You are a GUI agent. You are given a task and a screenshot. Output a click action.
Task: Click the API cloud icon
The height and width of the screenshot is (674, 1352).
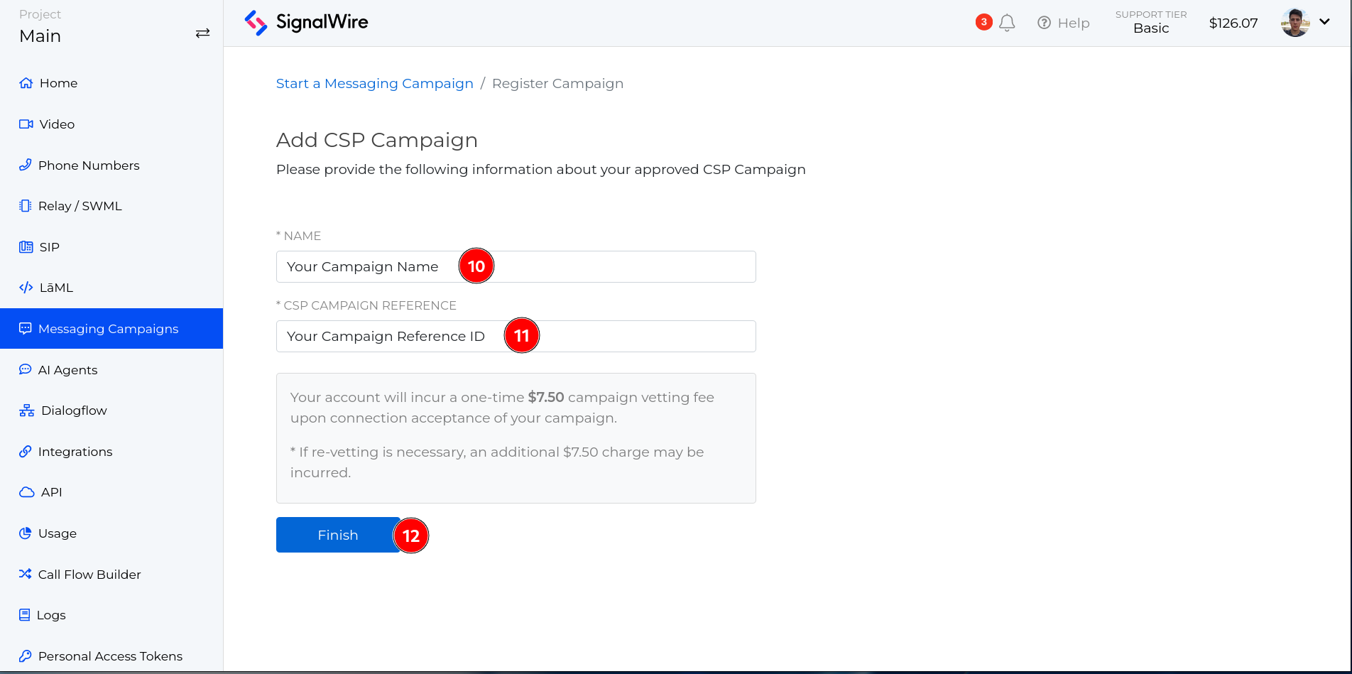[26, 491]
